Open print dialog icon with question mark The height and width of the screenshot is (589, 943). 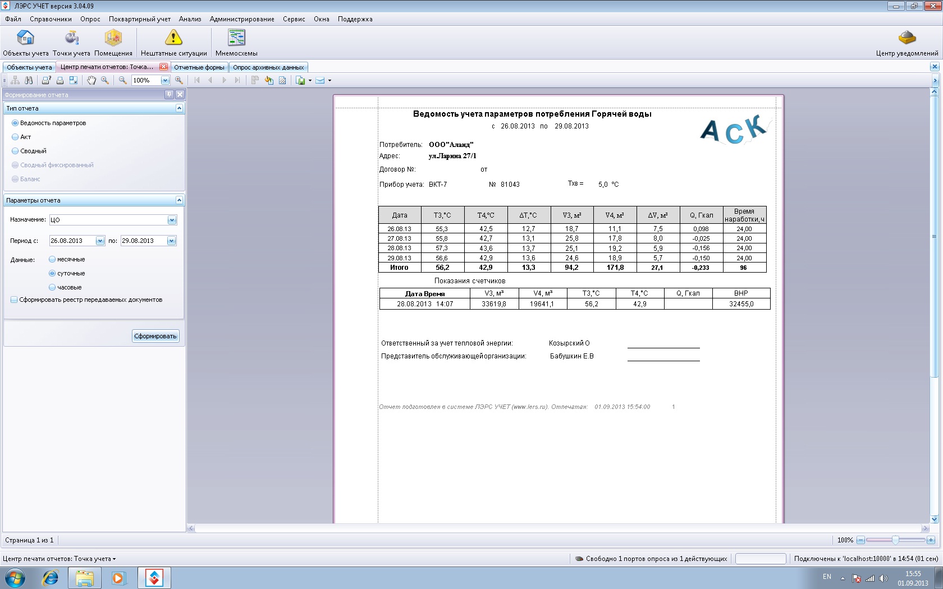47,80
